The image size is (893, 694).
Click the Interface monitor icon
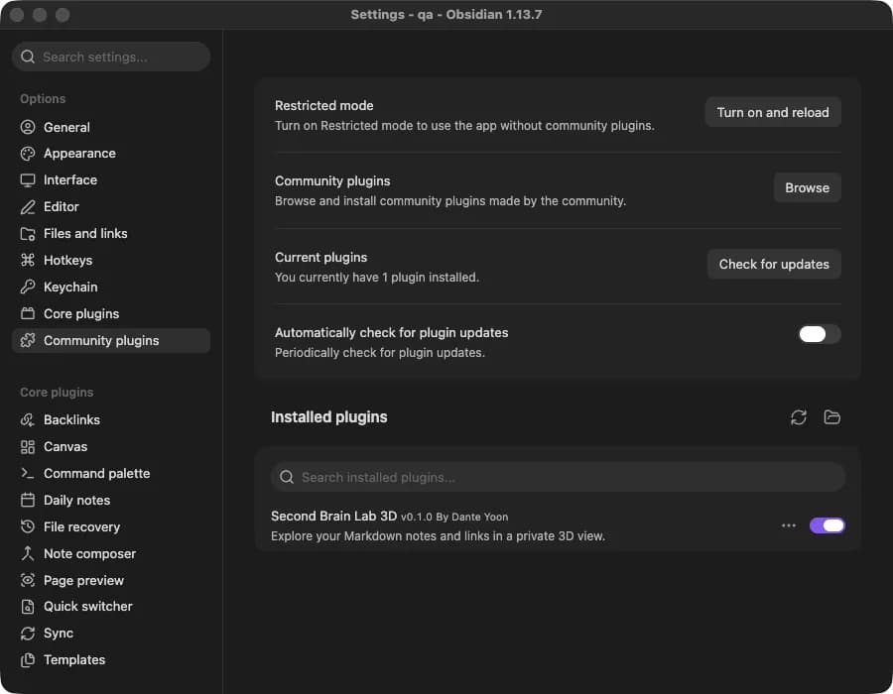pyautogui.click(x=28, y=180)
